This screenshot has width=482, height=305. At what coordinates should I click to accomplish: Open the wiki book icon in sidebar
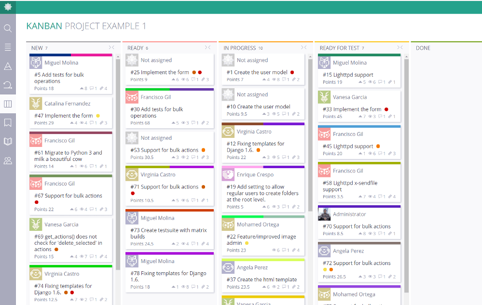8,142
